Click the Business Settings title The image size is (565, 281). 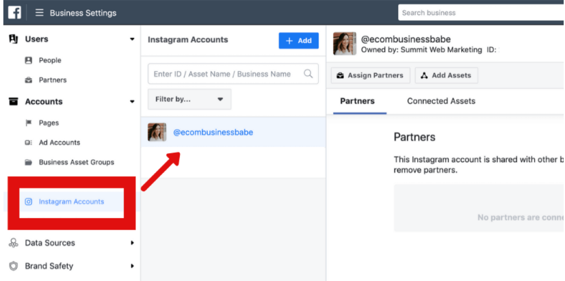[83, 13]
